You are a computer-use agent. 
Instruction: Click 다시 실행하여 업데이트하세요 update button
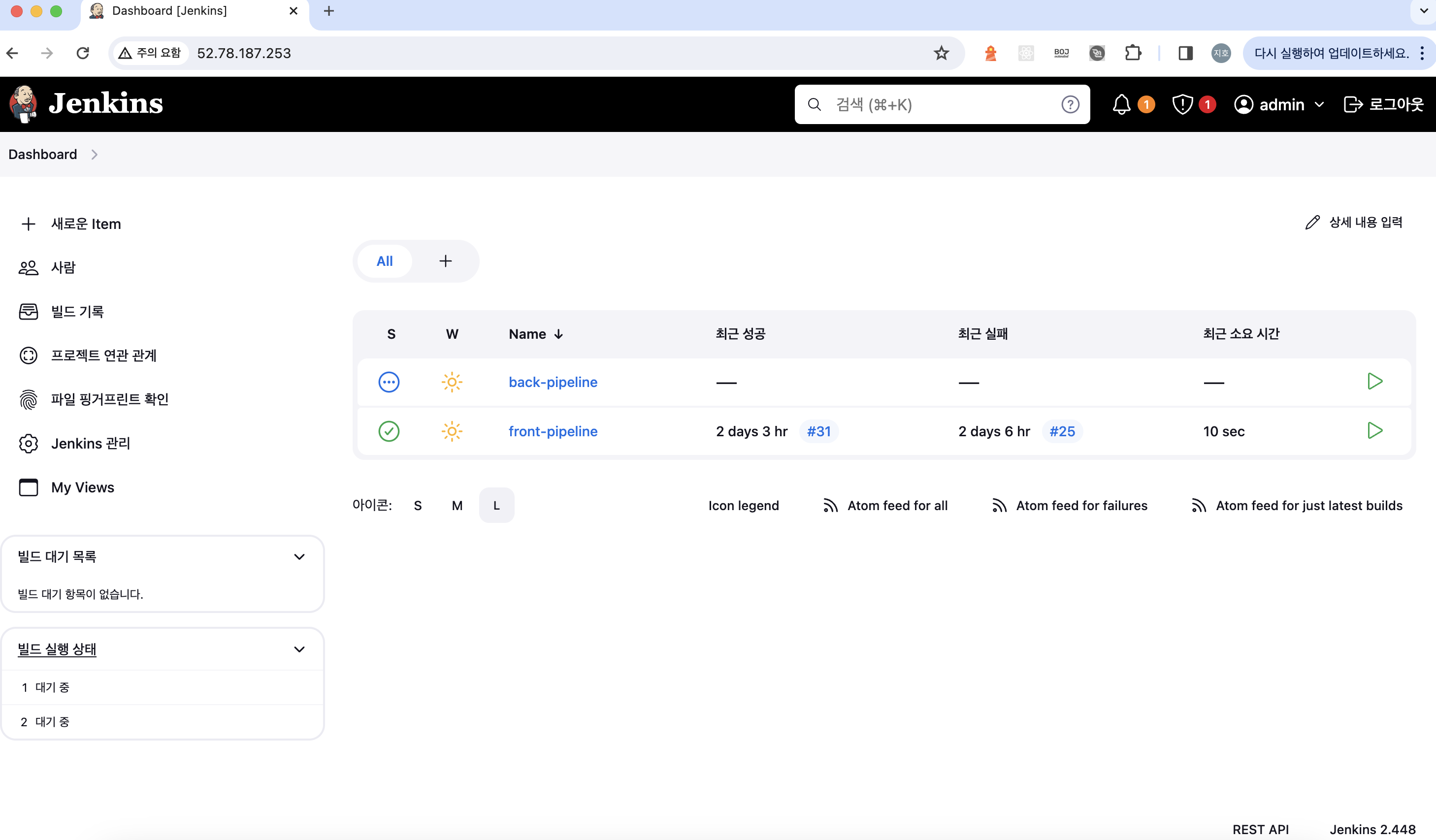click(x=1331, y=53)
